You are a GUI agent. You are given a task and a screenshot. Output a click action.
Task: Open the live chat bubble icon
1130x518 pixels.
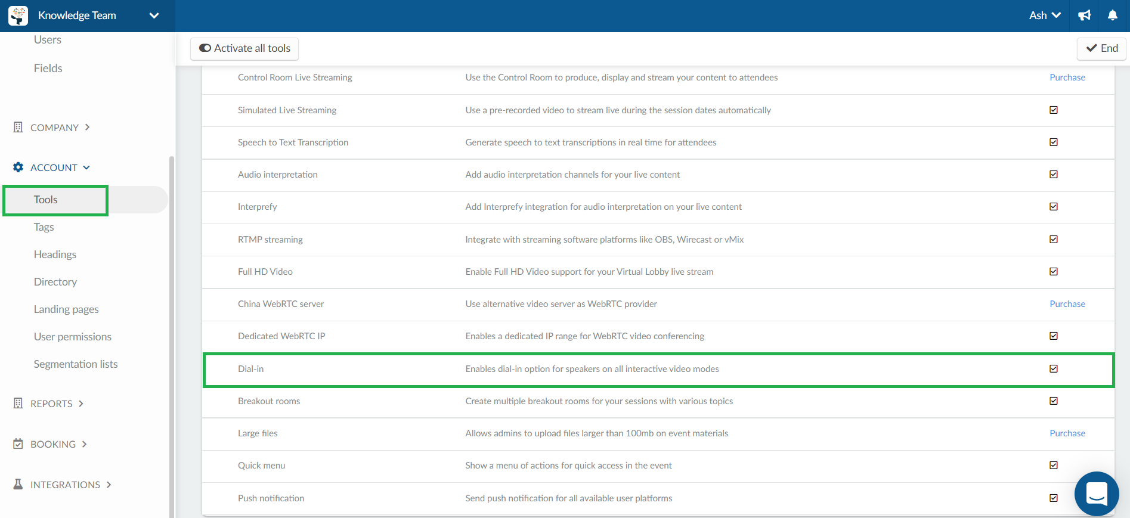coord(1097,494)
